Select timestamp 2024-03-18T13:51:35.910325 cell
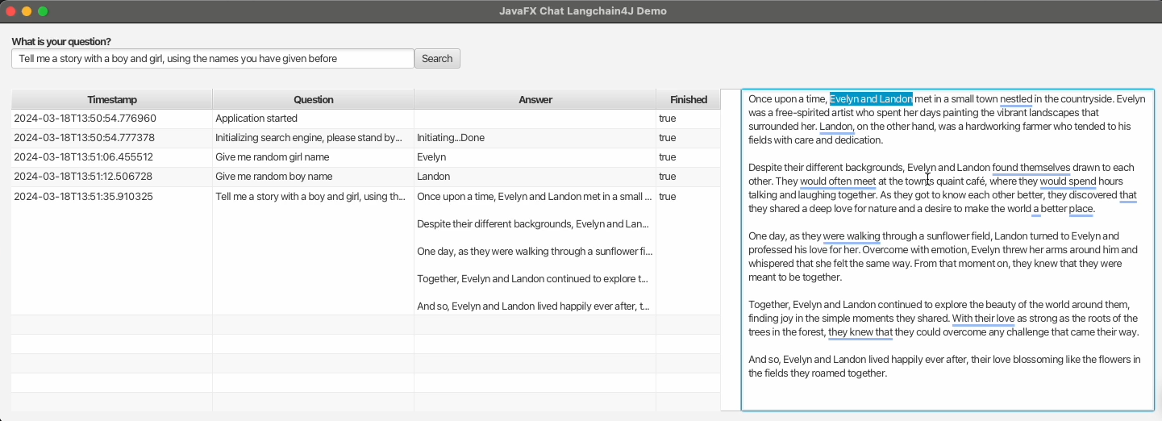The image size is (1162, 421). tap(112, 251)
